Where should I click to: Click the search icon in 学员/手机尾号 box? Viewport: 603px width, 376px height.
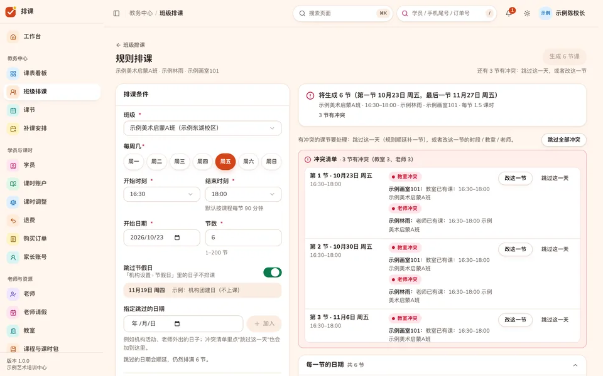tap(405, 13)
